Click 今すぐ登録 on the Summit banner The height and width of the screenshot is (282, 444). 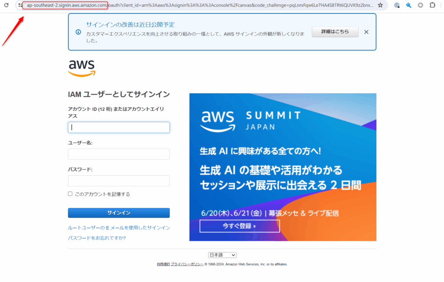coord(239,226)
